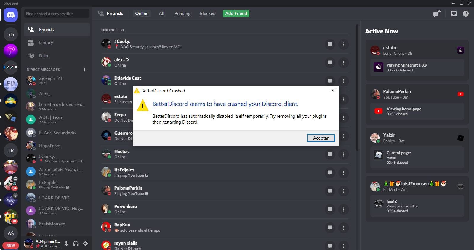Open ADC | Team group DM
Screen dimensions: 474x250
[57, 120]
